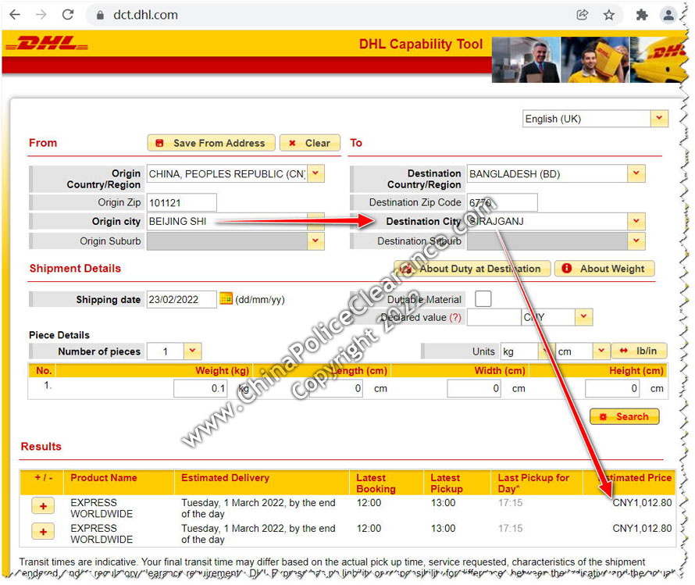Open the Destination Suburb dropdown
695x585 pixels.
(x=636, y=241)
